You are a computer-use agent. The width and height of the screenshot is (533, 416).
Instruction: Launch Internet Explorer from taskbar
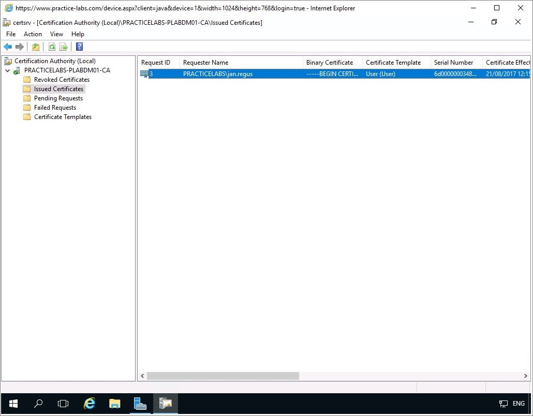pos(90,404)
